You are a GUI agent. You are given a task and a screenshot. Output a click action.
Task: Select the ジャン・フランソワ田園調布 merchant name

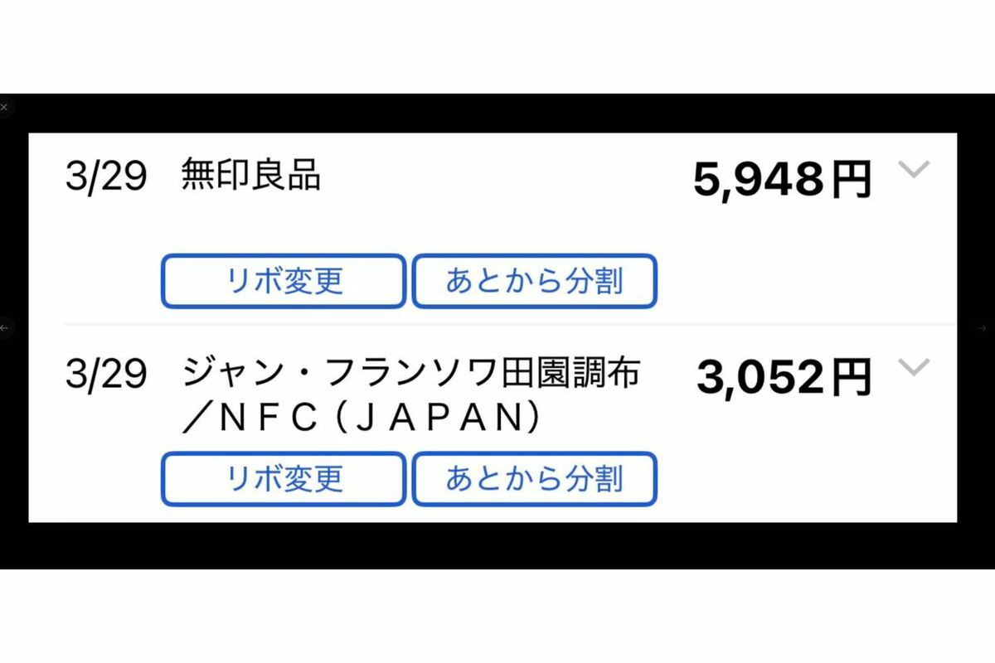410,374
